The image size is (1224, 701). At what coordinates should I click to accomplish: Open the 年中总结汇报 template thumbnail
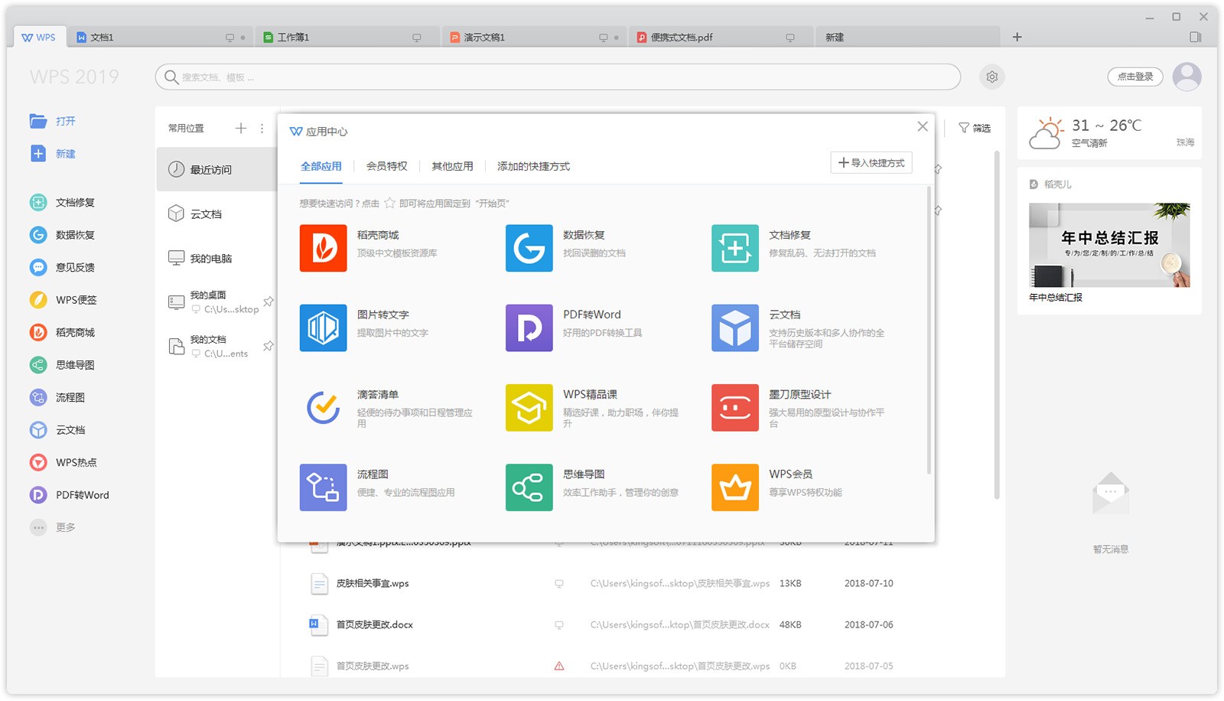1109,245
